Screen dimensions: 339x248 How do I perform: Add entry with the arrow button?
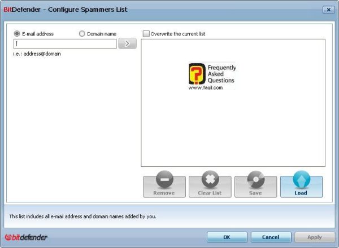tap(127, 43)
